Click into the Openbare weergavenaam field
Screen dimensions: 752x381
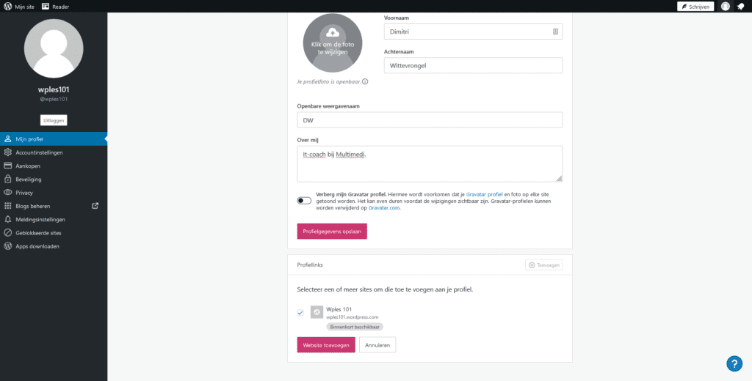point(430,119)
